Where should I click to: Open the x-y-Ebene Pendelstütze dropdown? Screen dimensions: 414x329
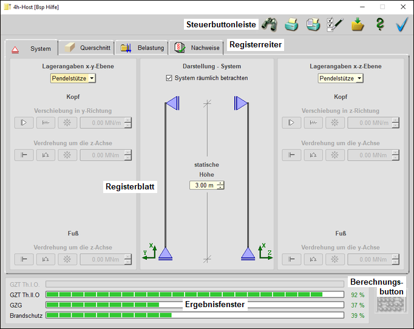coord(73,78)
